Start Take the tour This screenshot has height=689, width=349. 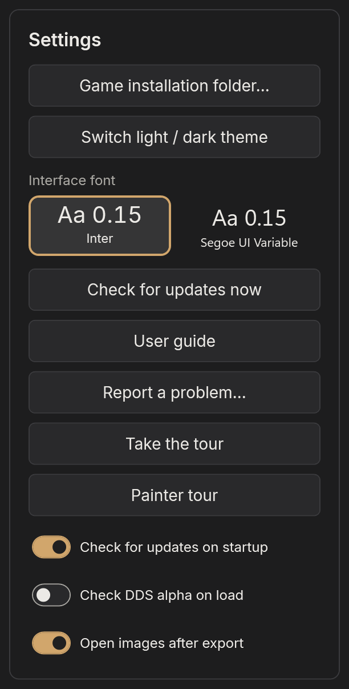point(174,444)
